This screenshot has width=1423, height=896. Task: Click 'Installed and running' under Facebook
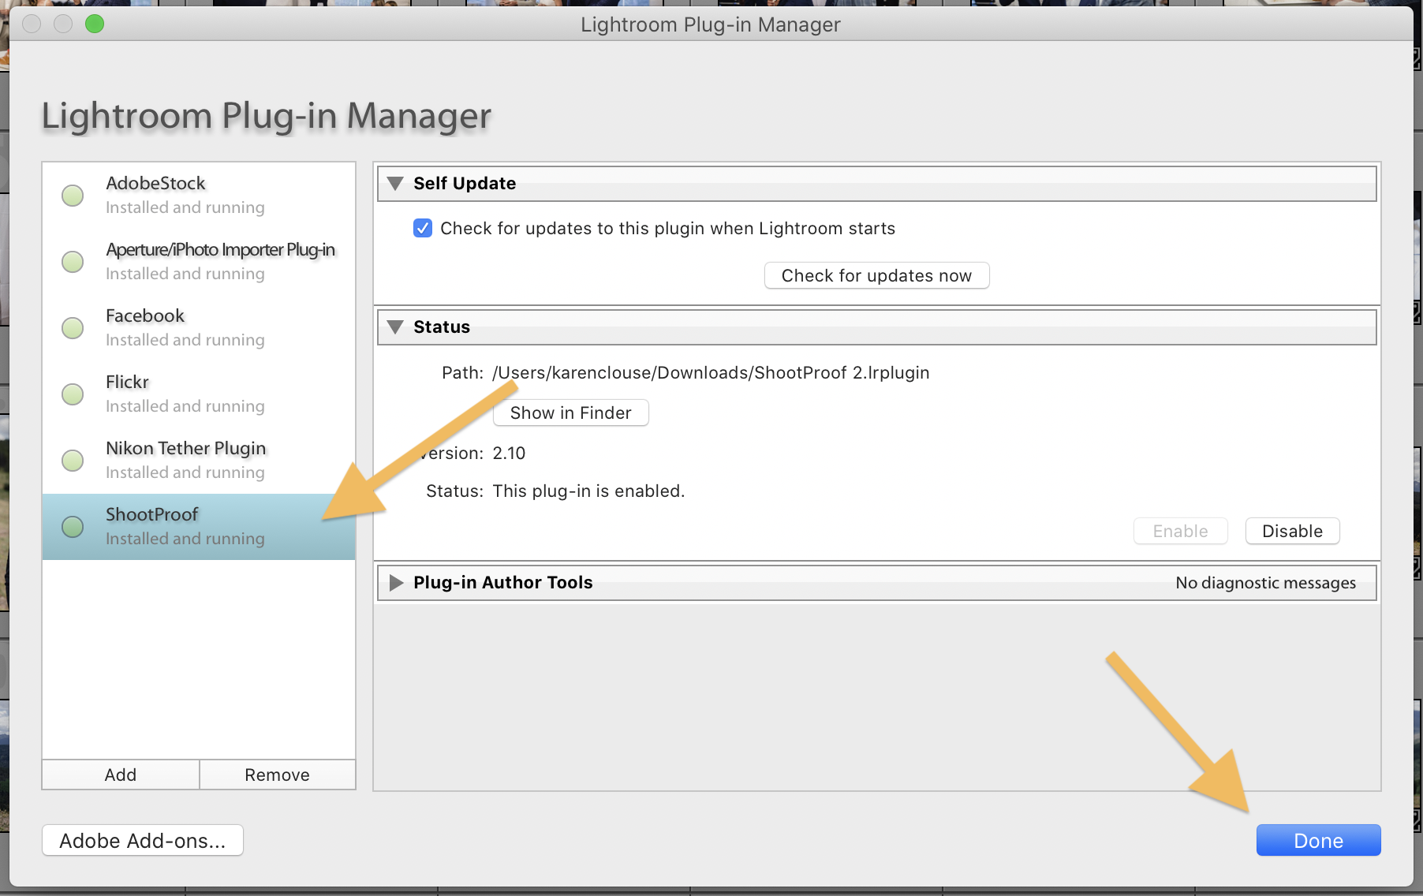(x=185, y=340)
